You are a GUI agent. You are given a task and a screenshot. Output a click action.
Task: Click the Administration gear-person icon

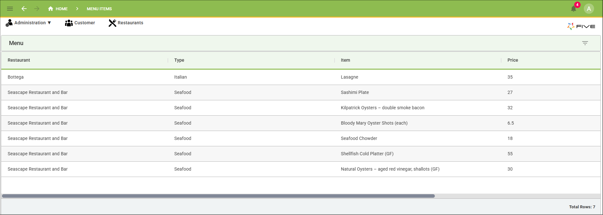pyautogui.click(x=9, y=23)
